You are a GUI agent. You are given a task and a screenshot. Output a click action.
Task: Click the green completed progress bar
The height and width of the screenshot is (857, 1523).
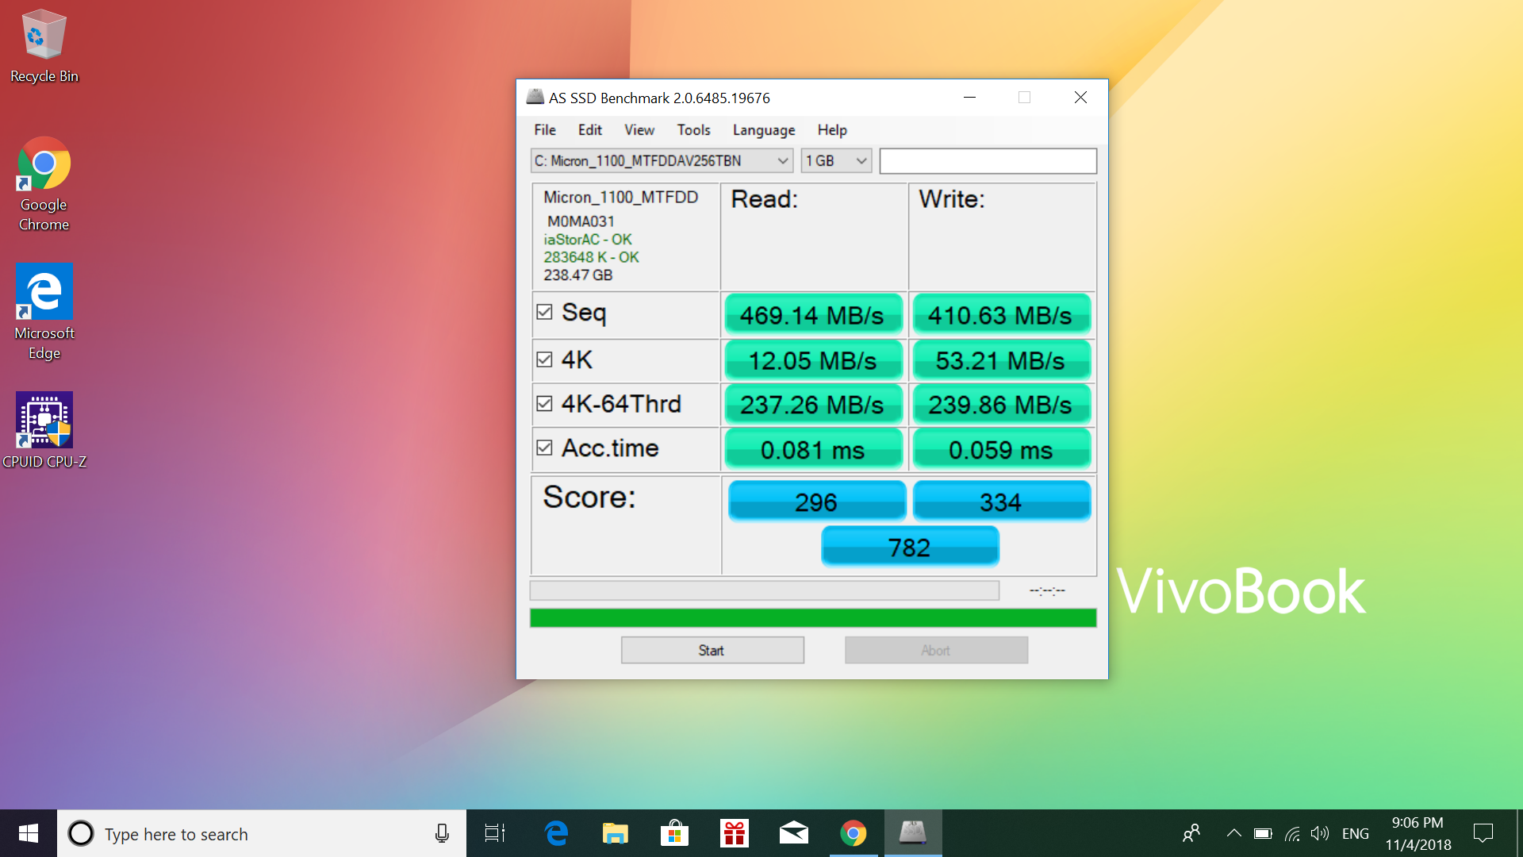[x=813, y=618]
